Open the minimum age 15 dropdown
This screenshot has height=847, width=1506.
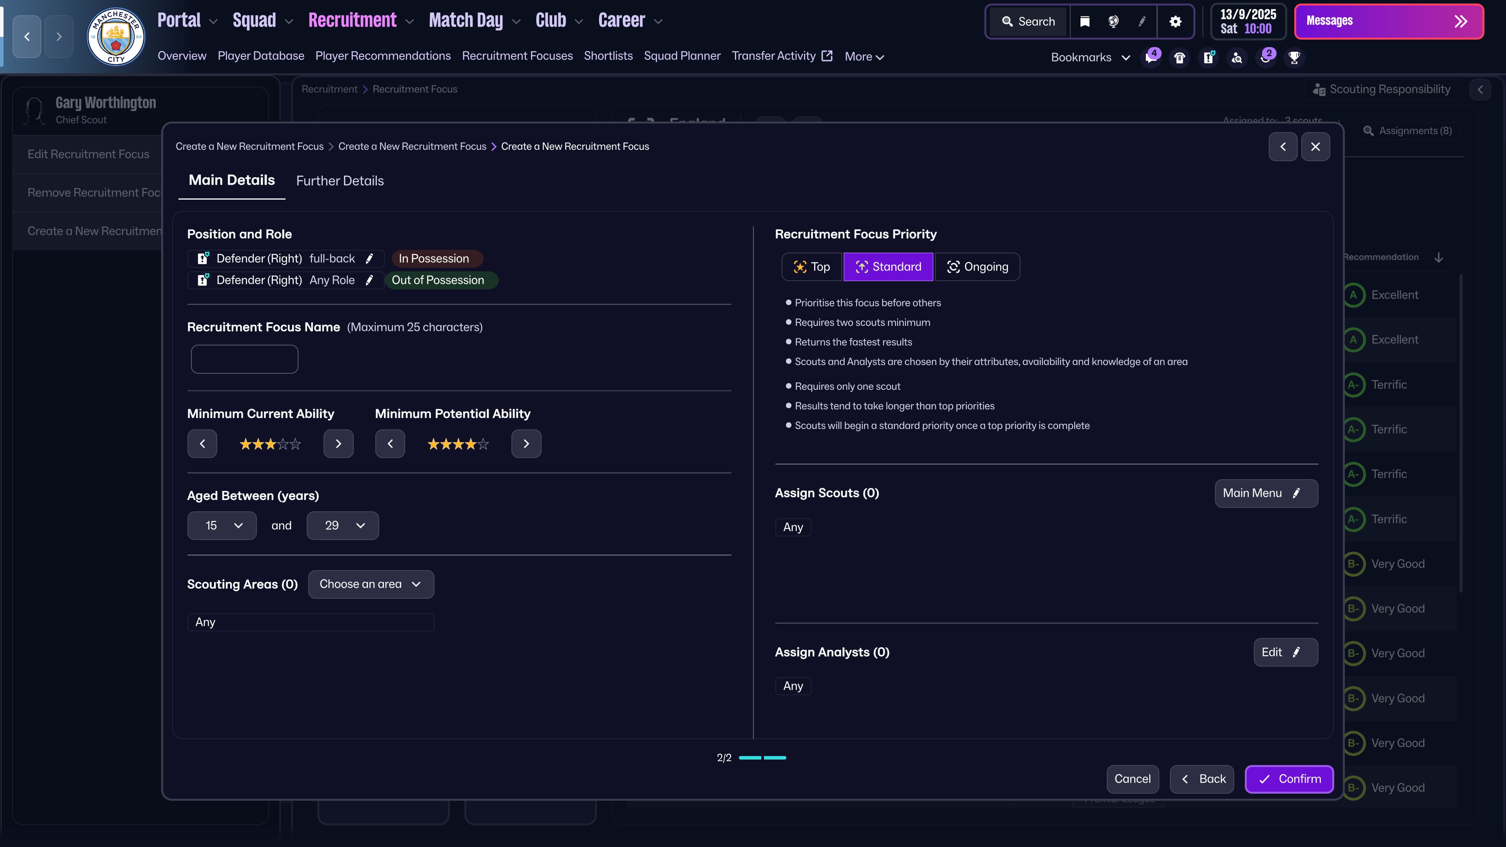pos(222,525)
